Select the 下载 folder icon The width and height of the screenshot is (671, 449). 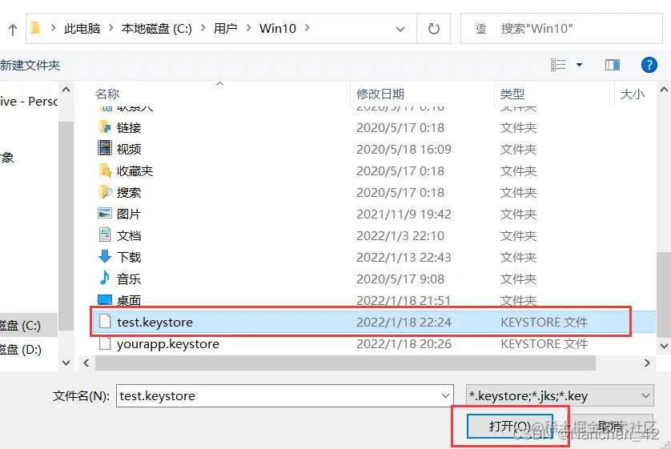(x=105, y=257)
